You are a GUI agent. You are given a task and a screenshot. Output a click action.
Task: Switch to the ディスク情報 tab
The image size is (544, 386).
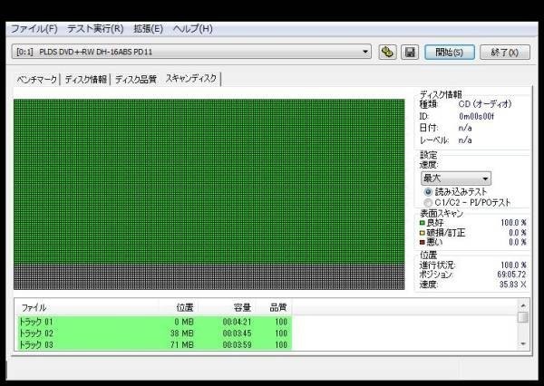click(x=86, y=80)
